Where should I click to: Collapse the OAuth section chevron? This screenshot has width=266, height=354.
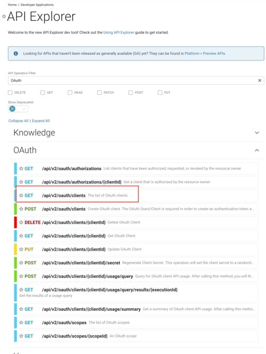[x=257, y=150]
